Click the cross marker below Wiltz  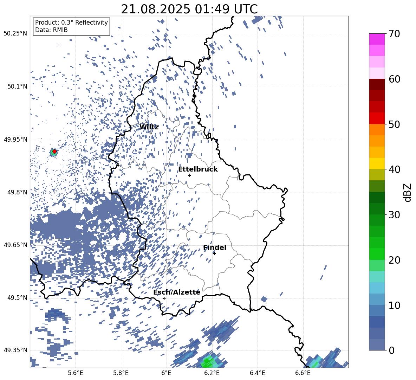pos(151,133)
